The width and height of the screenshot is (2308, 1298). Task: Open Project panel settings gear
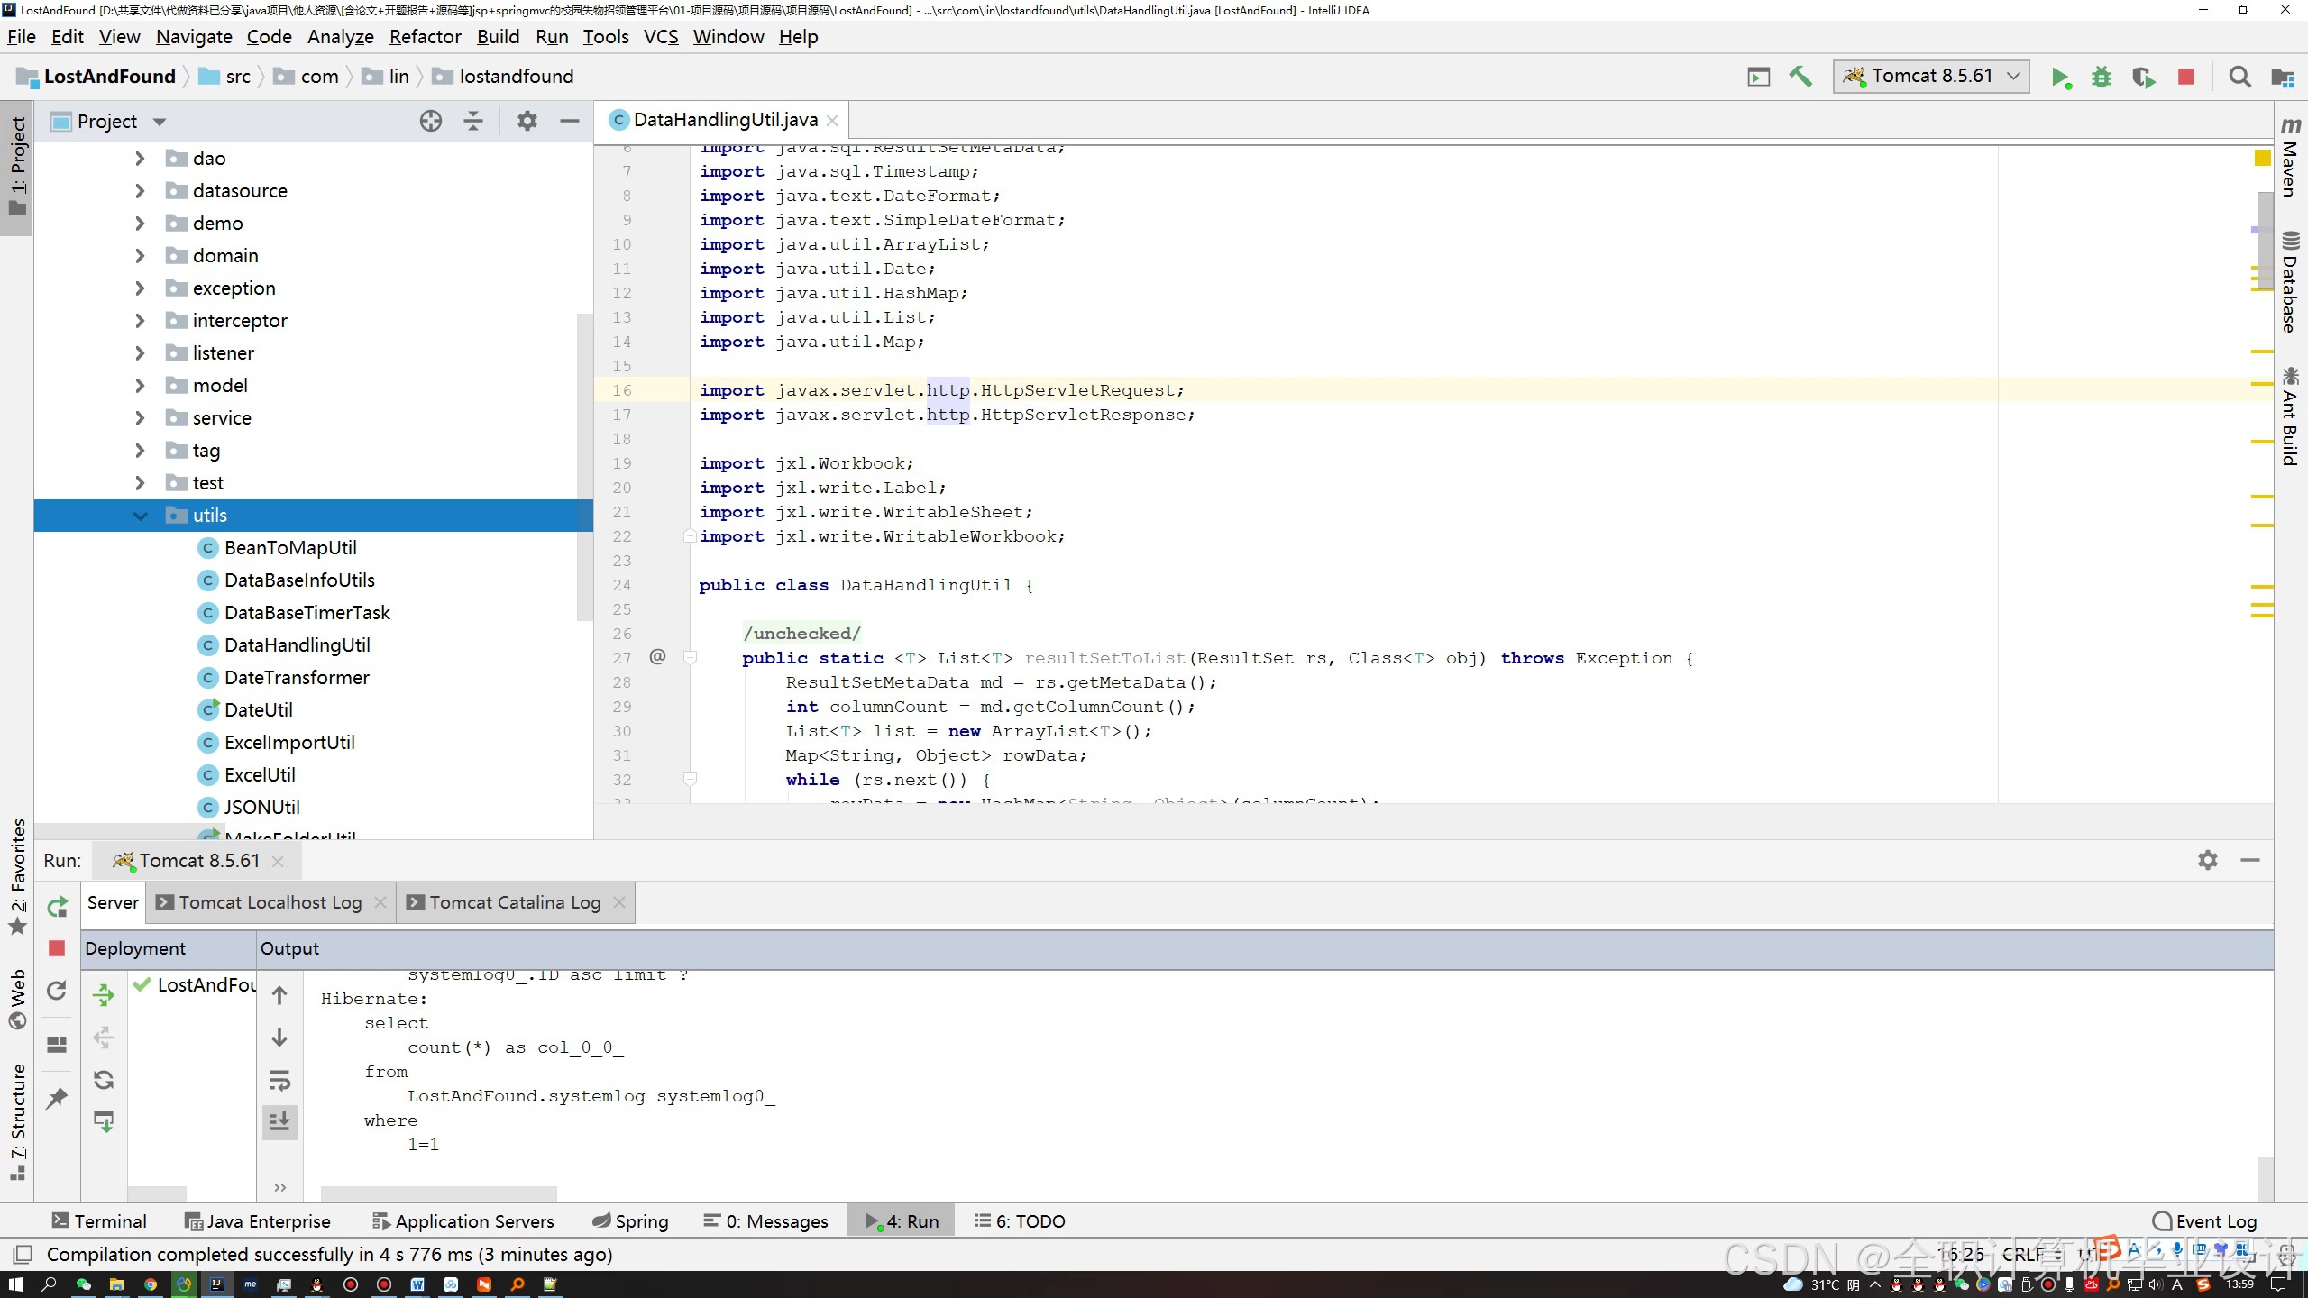[527, 122]
